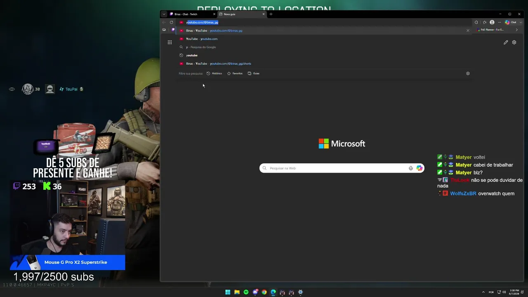Open Copilot icon in search box
This screenshot has width=528, height=297.
(x=419, y=168)
